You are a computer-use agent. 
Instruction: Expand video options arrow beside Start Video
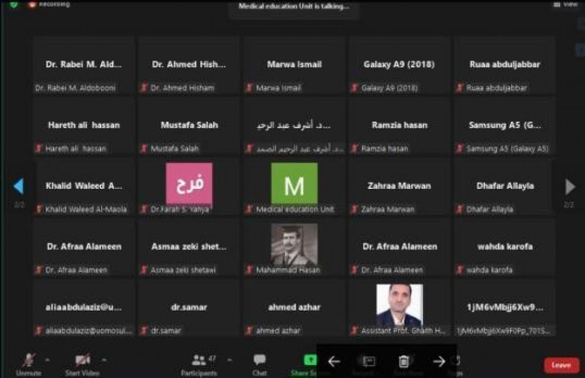click(x=104, y=360)
